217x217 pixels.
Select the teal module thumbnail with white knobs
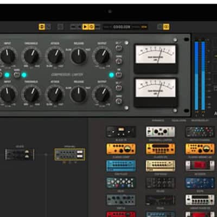121,183
